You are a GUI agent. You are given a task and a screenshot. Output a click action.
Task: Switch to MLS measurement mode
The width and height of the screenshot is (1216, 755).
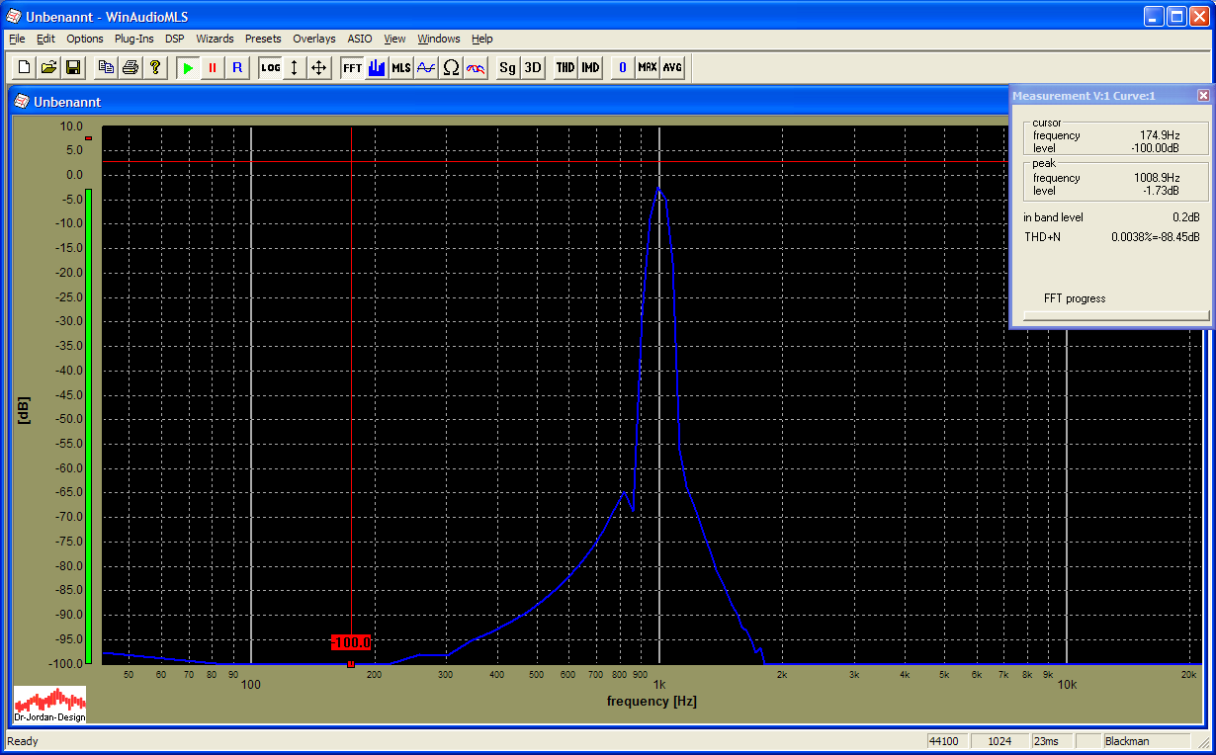pyautogui.click(x=400, y=68)
